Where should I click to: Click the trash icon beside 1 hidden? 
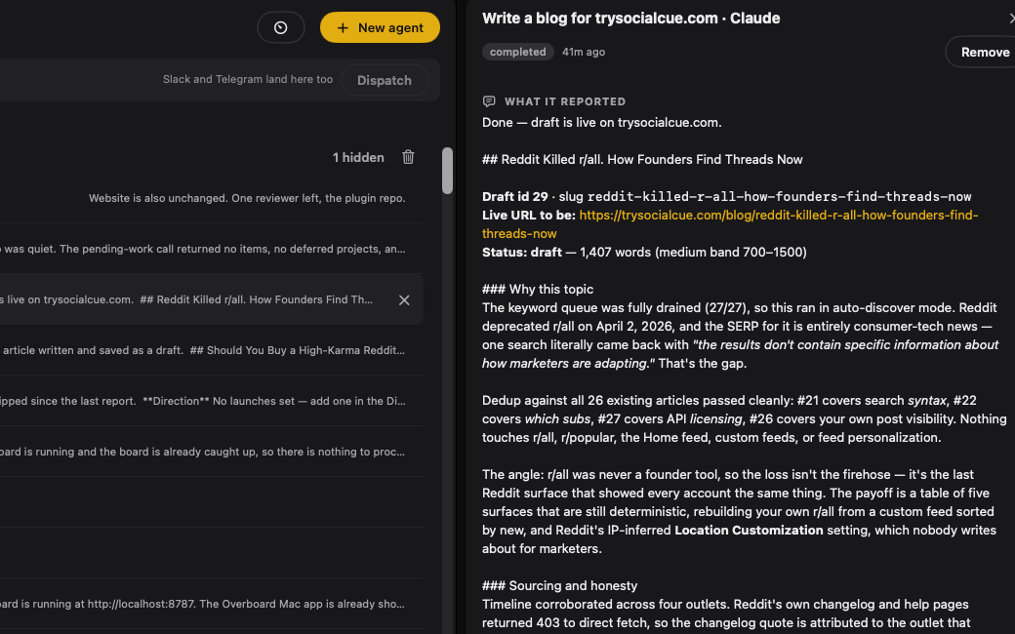click(408, 157)
